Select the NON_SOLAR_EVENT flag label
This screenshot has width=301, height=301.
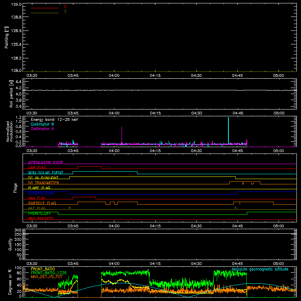tap(46, 173)
